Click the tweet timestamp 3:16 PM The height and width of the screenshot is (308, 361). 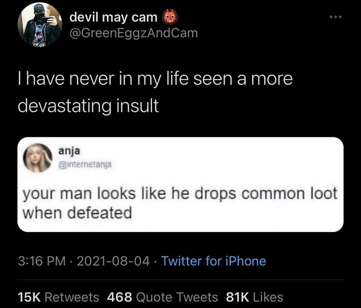pos(41,261)
